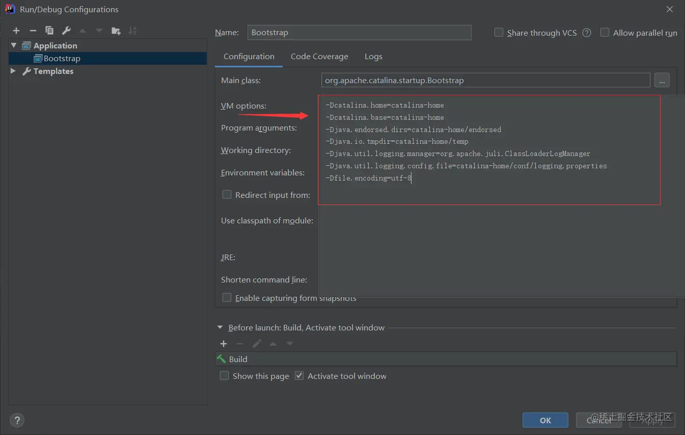
Task: Add a before launch task
Action: click(x=223, y=344)
